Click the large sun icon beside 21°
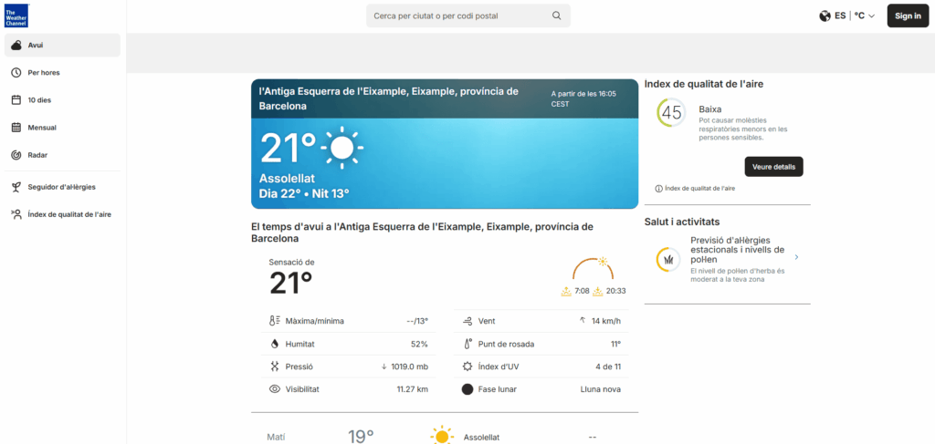This screenshot has height=444, width=935. coord(342,147)
